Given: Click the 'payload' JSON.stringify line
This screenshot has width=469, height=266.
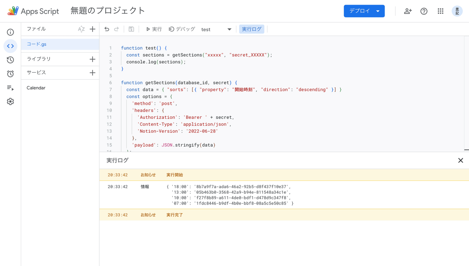Looking at the screenshot, I should coord(174,145).
